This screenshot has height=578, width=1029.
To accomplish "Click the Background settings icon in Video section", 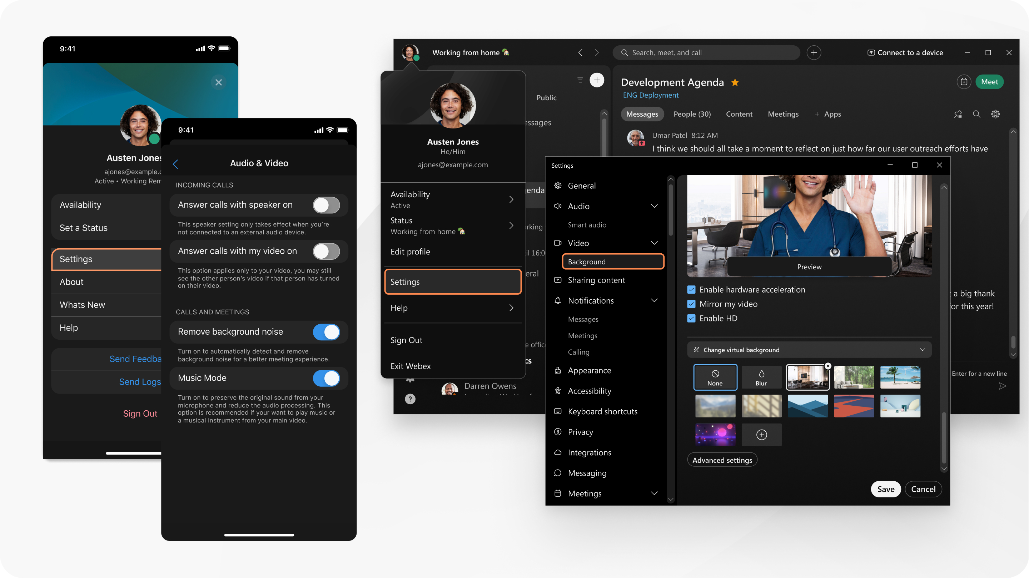I will [612, 261].
